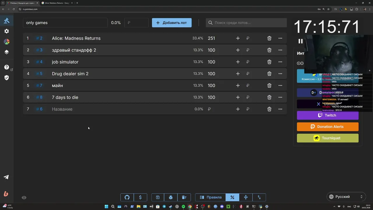Image resolution: width=373 pixels, height=210 pixels.
Task: Open more options for job simulator
Action: tap(280, 62)
